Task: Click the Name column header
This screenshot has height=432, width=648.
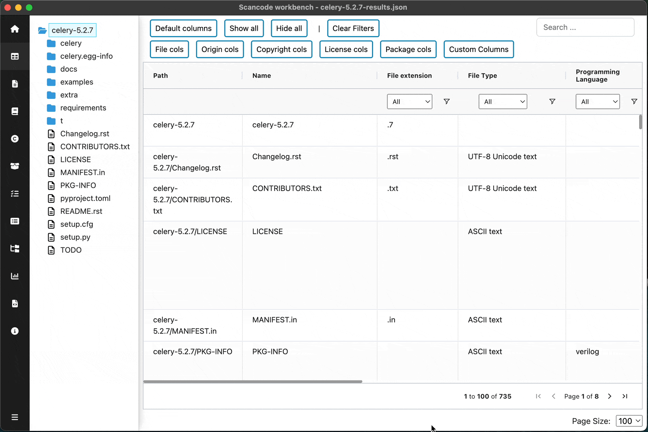Action: point(310,76)
